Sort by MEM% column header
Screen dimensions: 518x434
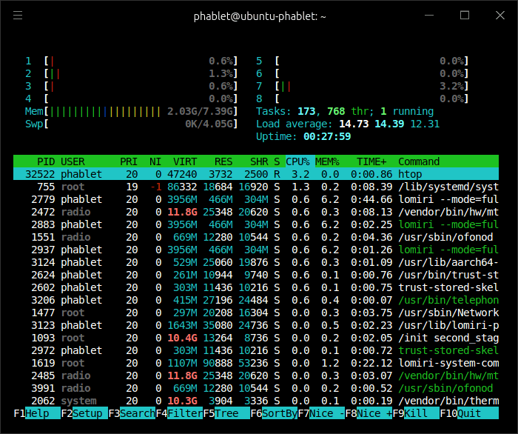[327, 161]
